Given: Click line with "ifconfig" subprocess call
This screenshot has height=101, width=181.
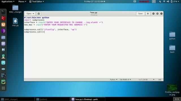Looking at the screenshot, I should coord(50,29).
